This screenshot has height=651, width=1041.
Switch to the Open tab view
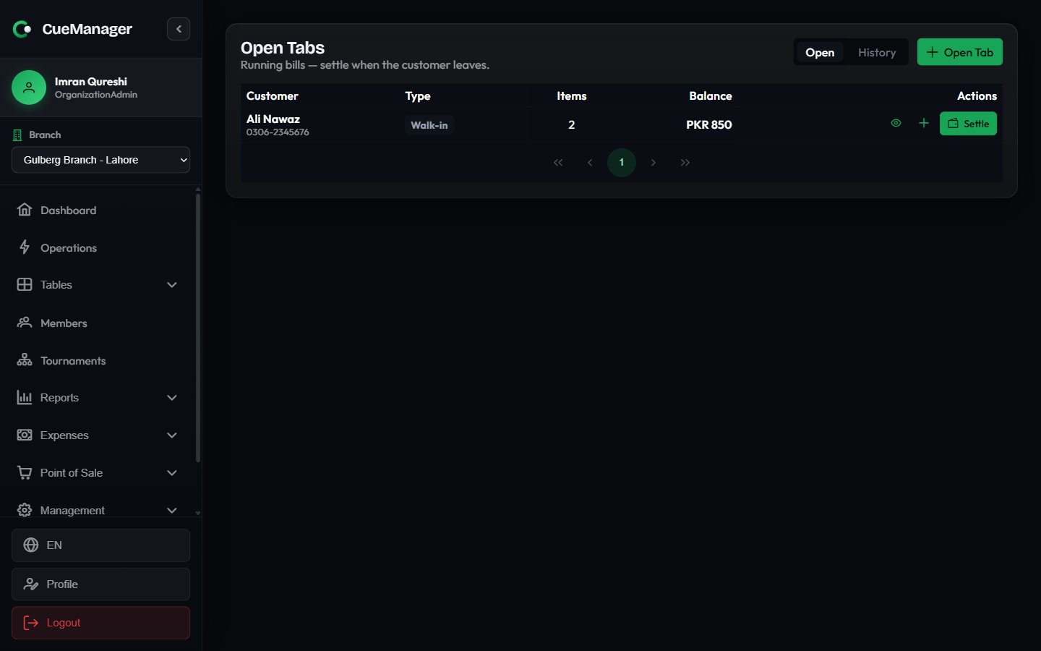[820, 52]
